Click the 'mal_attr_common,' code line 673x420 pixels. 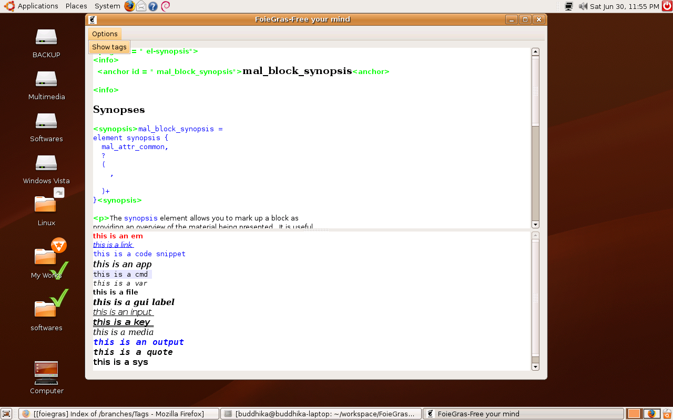click(x=135, y=146)
